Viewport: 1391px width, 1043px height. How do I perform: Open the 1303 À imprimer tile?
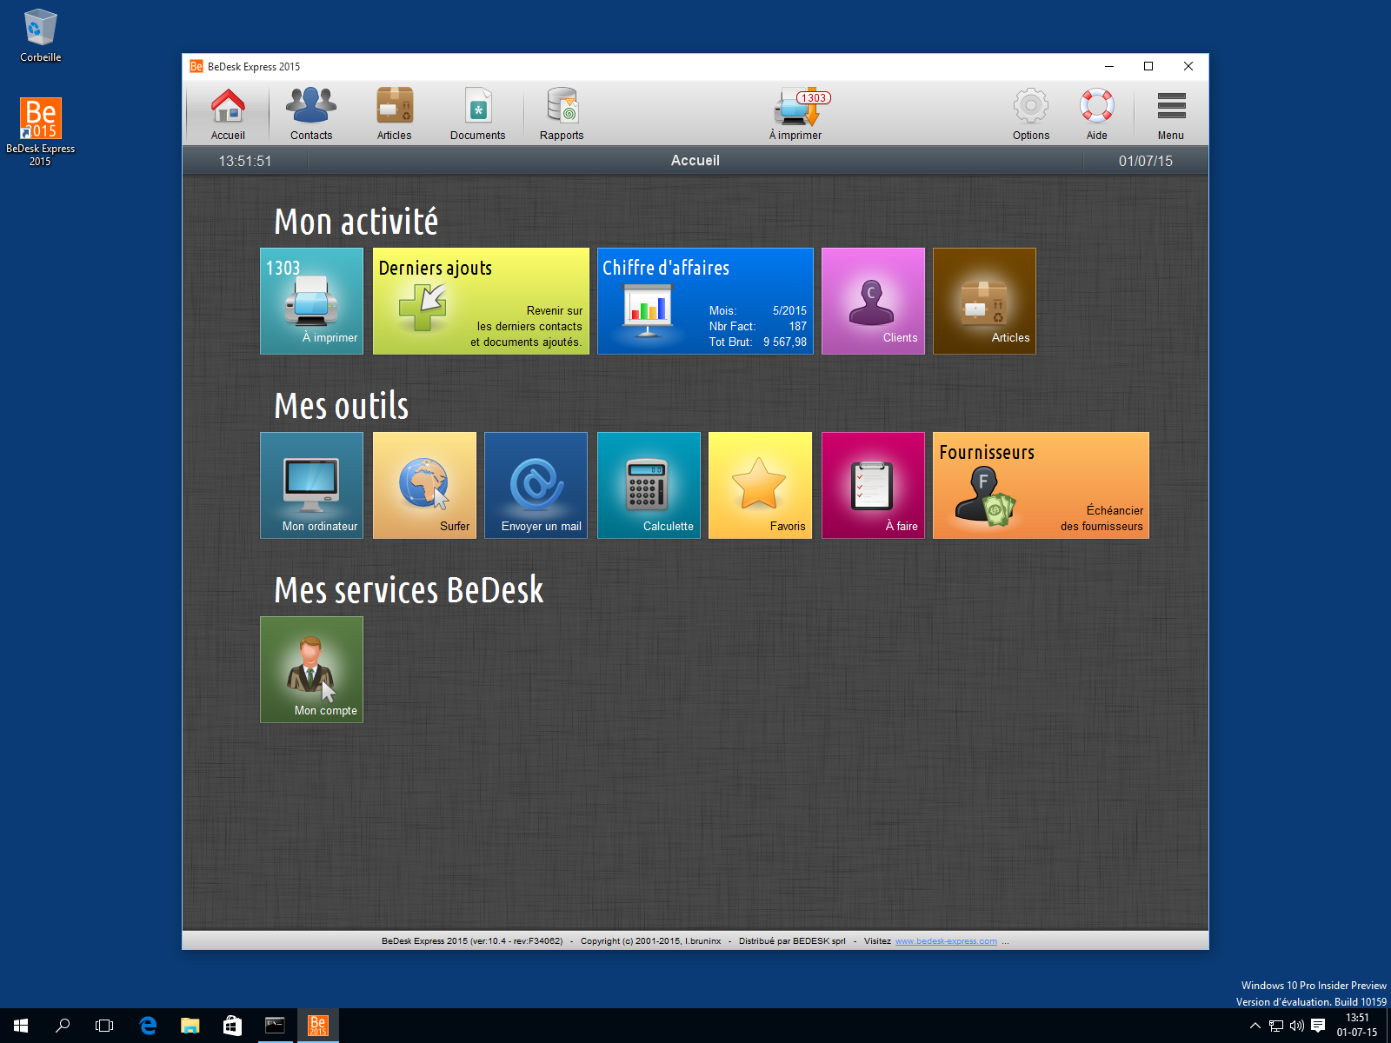point(311,301)
